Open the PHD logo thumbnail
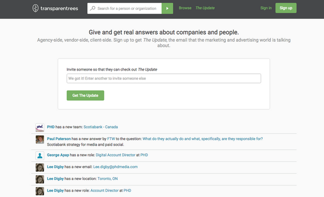This screenshot has height=197, width=324. [40, 128]
